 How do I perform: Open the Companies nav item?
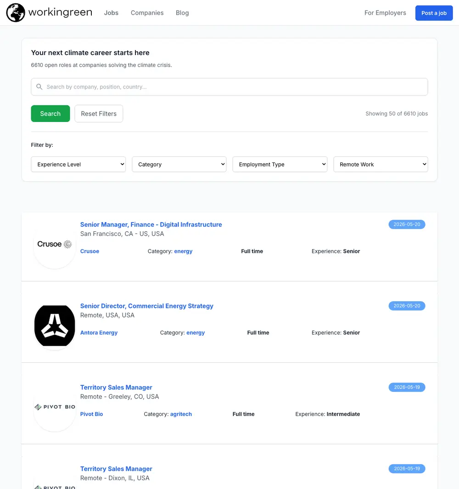(x=147, y=13)
